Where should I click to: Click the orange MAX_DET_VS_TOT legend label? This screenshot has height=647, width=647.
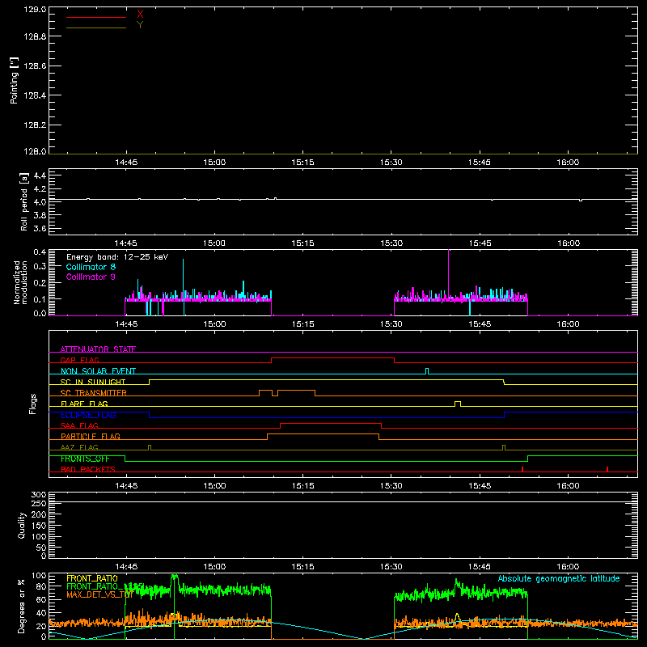tap(99, 594)
